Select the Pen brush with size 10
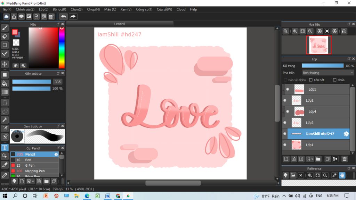 point(35,160)
